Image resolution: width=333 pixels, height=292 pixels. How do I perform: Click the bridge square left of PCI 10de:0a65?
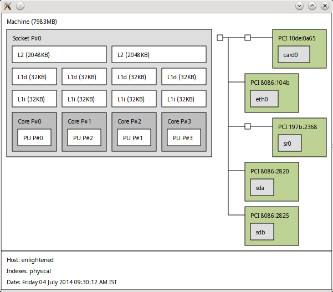coord(248,38)
